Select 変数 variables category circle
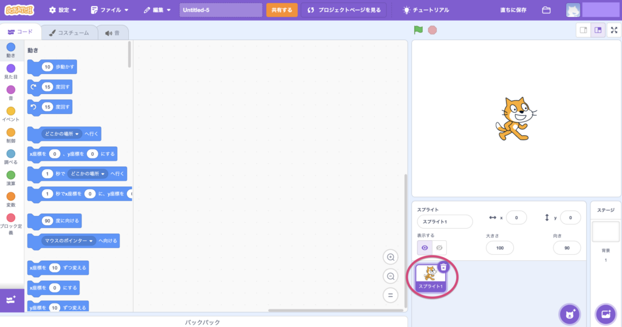The width and height of the screenshot is (622, 327). point(11,197)
